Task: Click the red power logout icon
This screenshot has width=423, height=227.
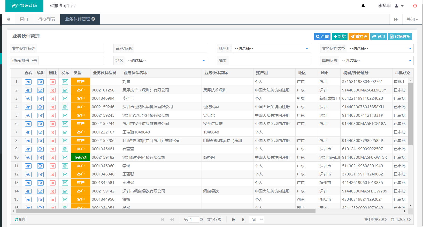Action: [415, 6]
